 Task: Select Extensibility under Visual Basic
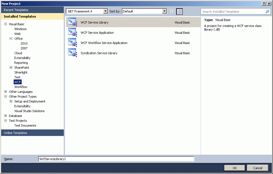tap(22, 58)
